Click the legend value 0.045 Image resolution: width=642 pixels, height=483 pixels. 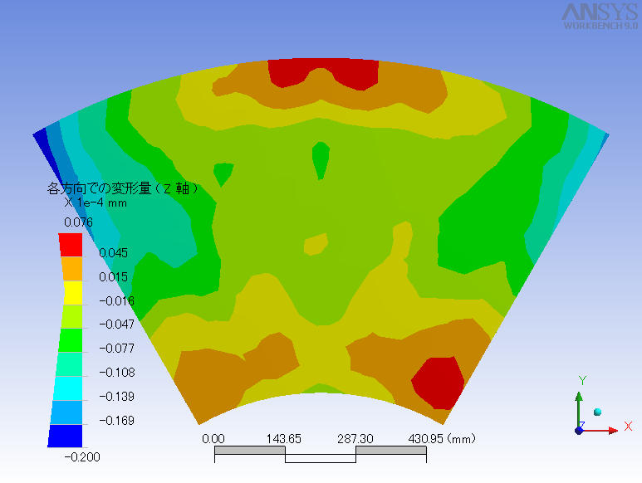[113, 253]
